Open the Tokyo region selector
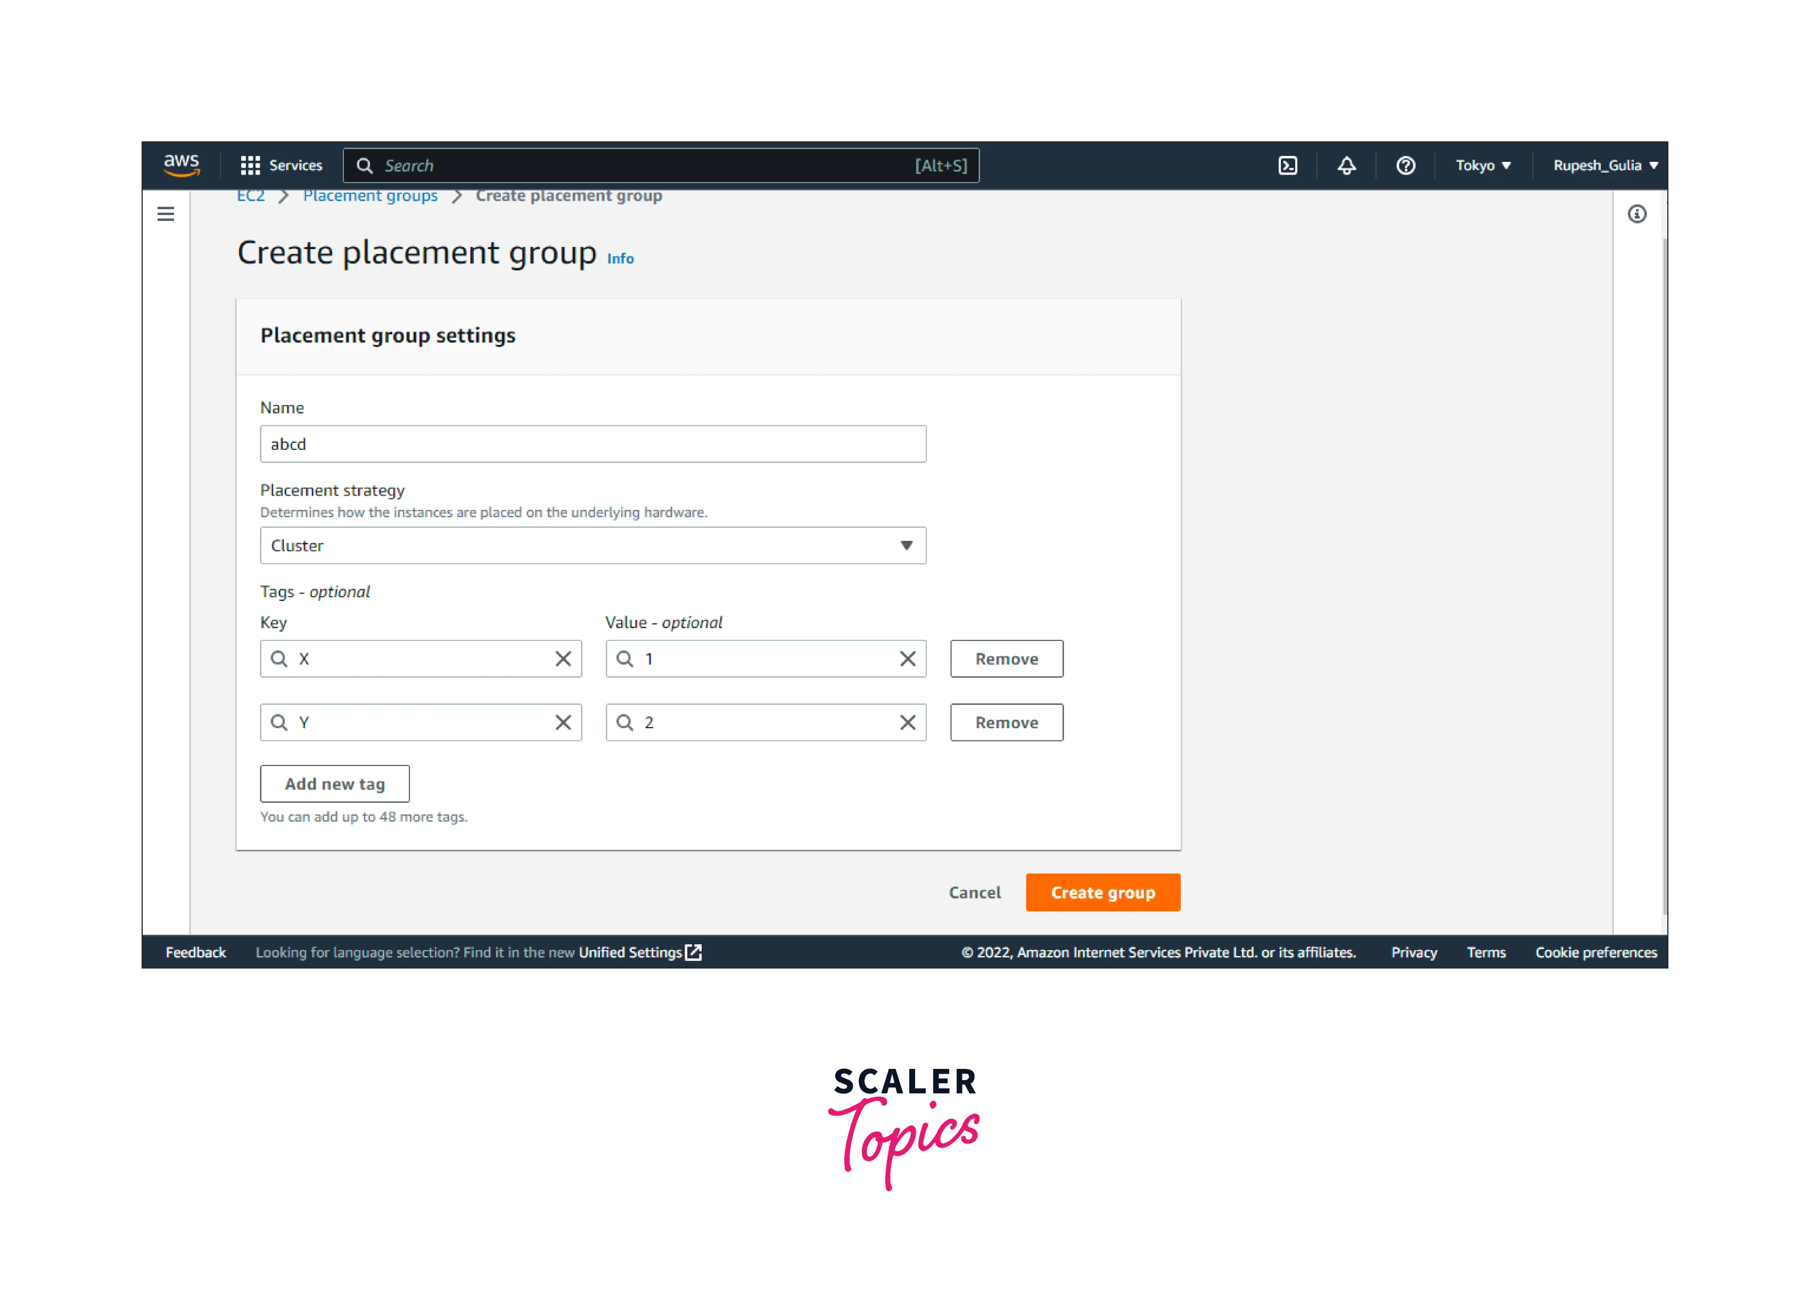 click(x=1483, y=166)
